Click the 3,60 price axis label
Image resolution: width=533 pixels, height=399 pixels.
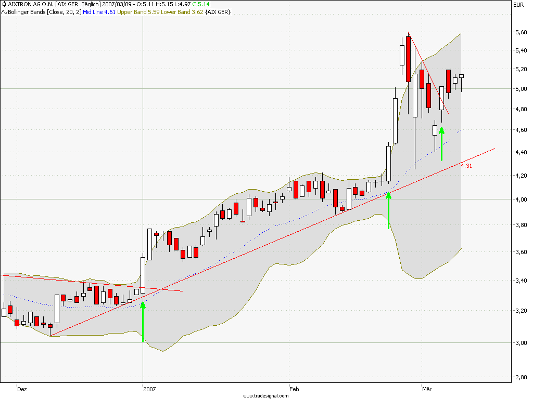(x=521, y=252)
